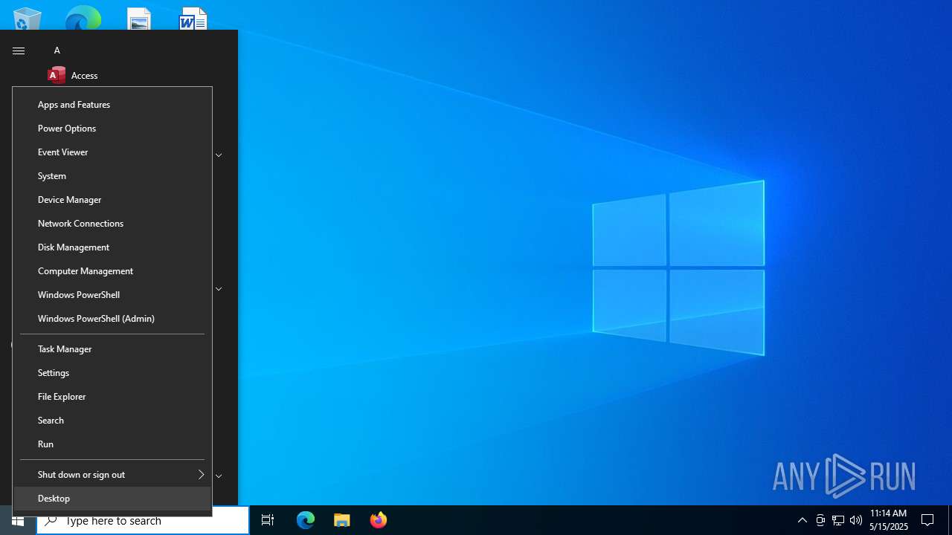Click the Windows Start button
The width and height of the screenshot is (952, 535).
tap(18, 520)
